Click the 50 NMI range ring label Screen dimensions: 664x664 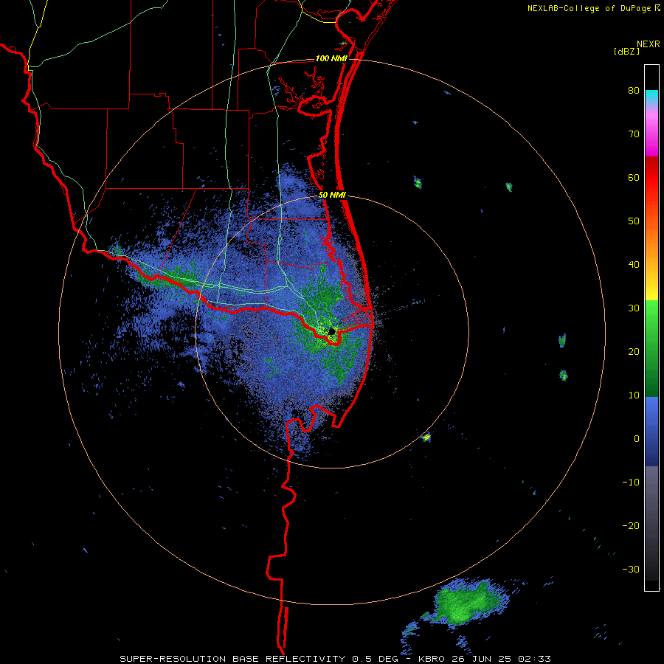(x=333, y=196)
